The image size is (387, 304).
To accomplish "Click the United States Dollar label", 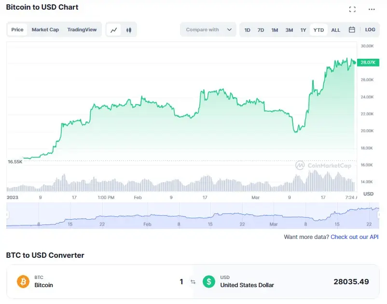I will tap(247, 285).
